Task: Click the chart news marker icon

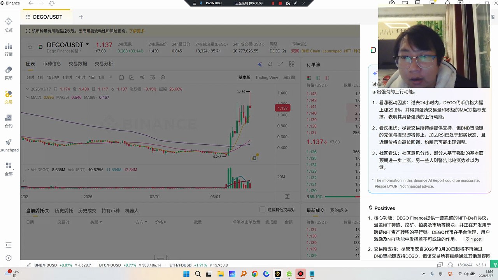Action: pyautogui.click(x=254, y=157)
